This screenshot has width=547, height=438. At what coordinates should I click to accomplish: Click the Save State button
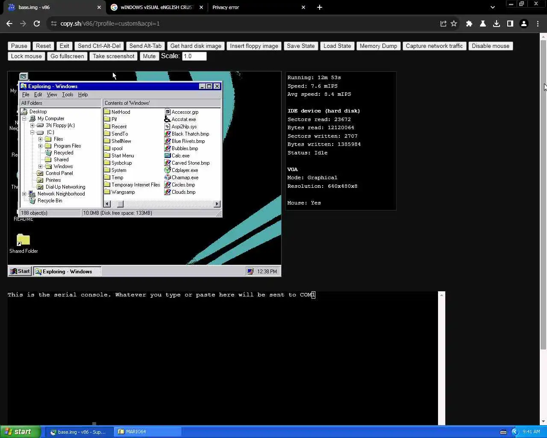[x=300, y=46]
